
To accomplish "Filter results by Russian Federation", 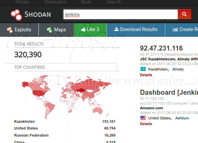I will [31, 135].
